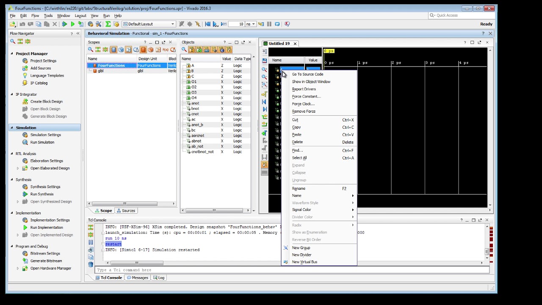Choose Force Constant... from the context menu
Image resolution: width=542 pixels, height=305 pixels.
[x=319, y=97]
